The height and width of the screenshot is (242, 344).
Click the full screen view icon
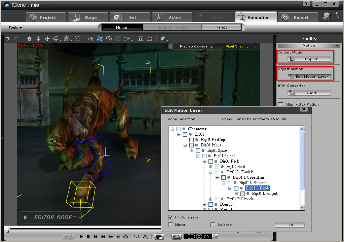click(150, 39)
